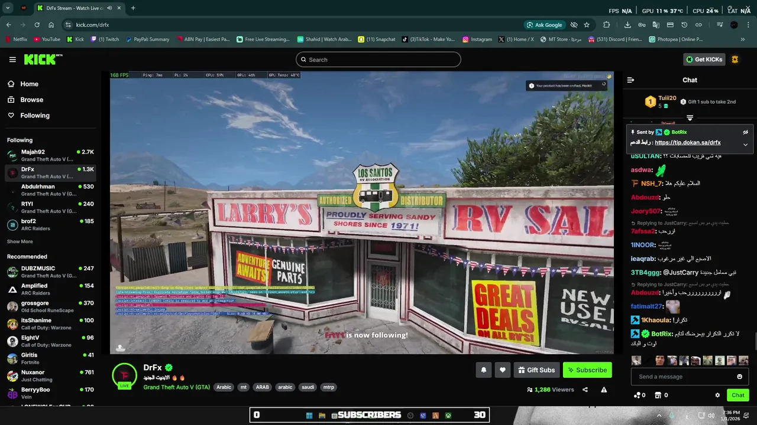This screenshot has width=757, height=425.
Task: Open the Extensions puzzle icon
Action: pyautogui.click(x=607, y=25)
